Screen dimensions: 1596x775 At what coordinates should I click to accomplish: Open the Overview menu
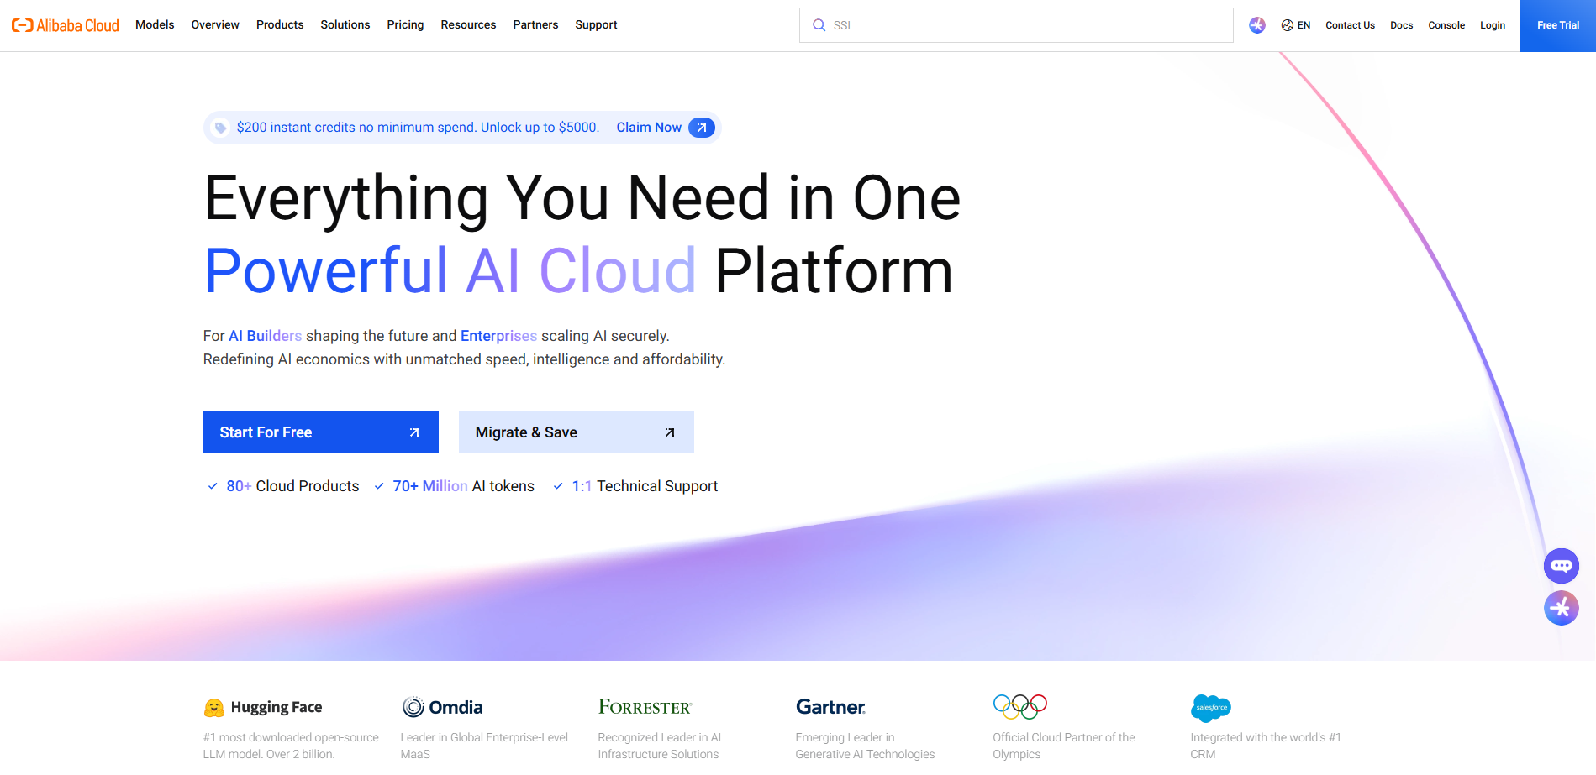click(x=215, y=25)
